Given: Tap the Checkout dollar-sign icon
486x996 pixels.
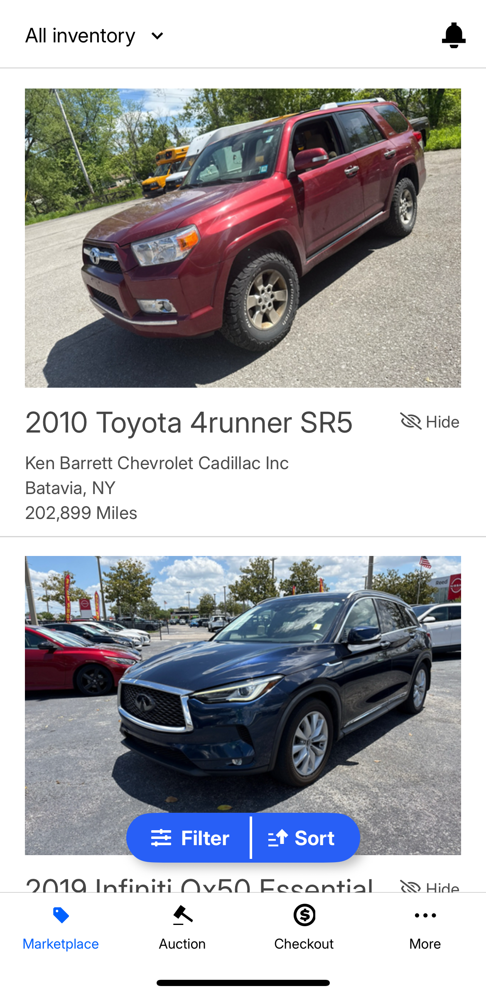Looking at the screenshot, I should [x=304, y=915].
